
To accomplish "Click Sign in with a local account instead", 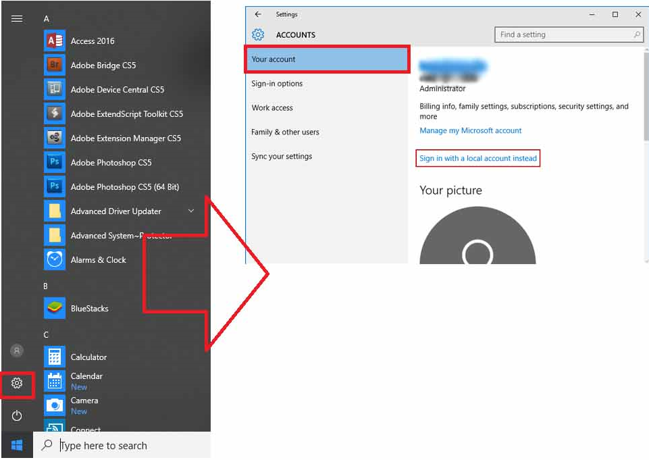I will click(x=478, y=158).
